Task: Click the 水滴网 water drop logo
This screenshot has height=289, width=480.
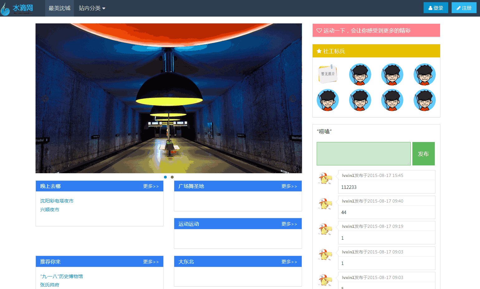Action: pyautogui.click(x=17, y=8)
